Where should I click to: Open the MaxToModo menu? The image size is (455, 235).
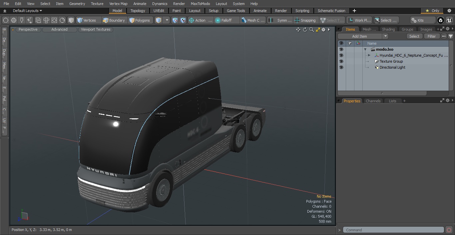pyautogui.click(x=200, y=4)
